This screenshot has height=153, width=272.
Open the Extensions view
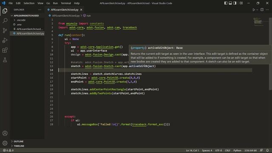(x=5, y=50)
